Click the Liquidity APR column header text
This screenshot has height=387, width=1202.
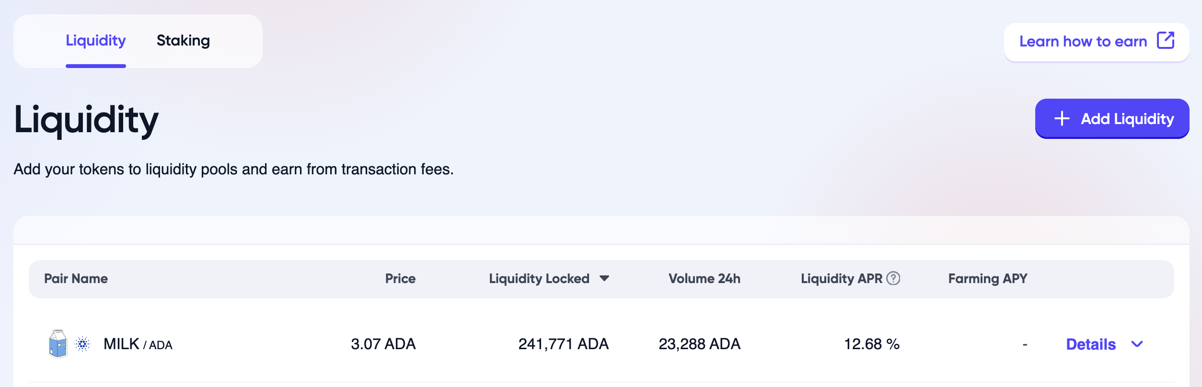pyautogui.click(x=841, y=278)
